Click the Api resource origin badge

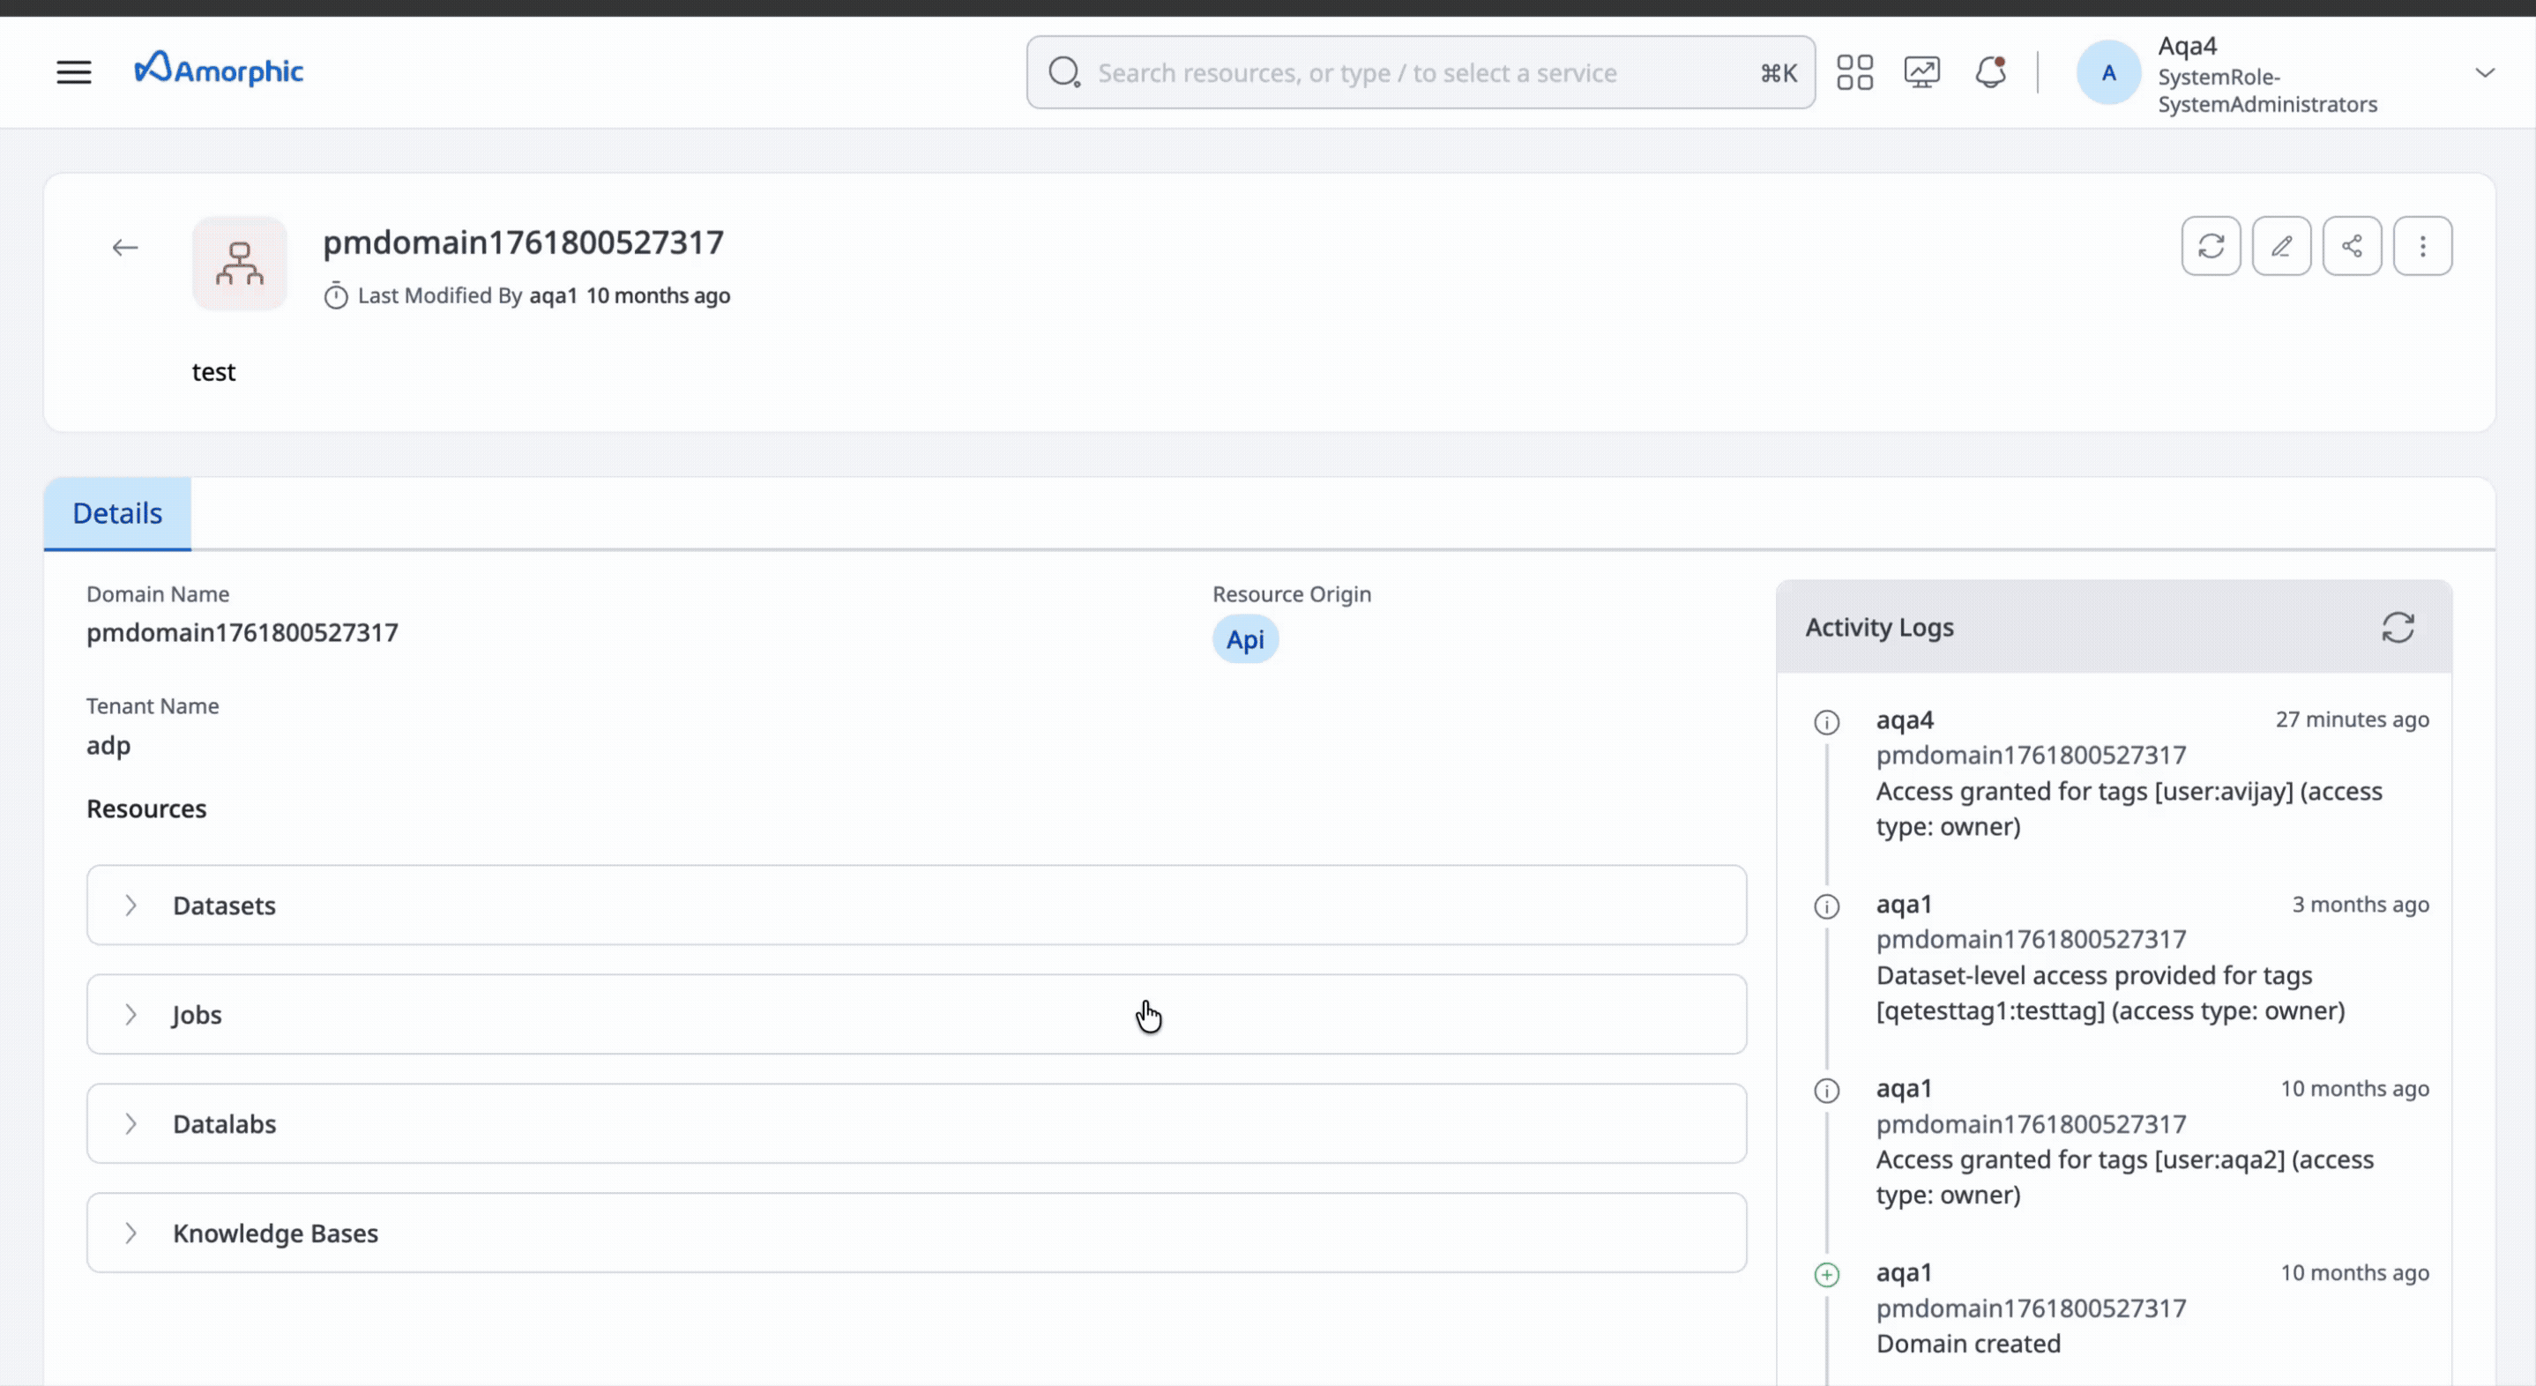(x=1245, y=640)
